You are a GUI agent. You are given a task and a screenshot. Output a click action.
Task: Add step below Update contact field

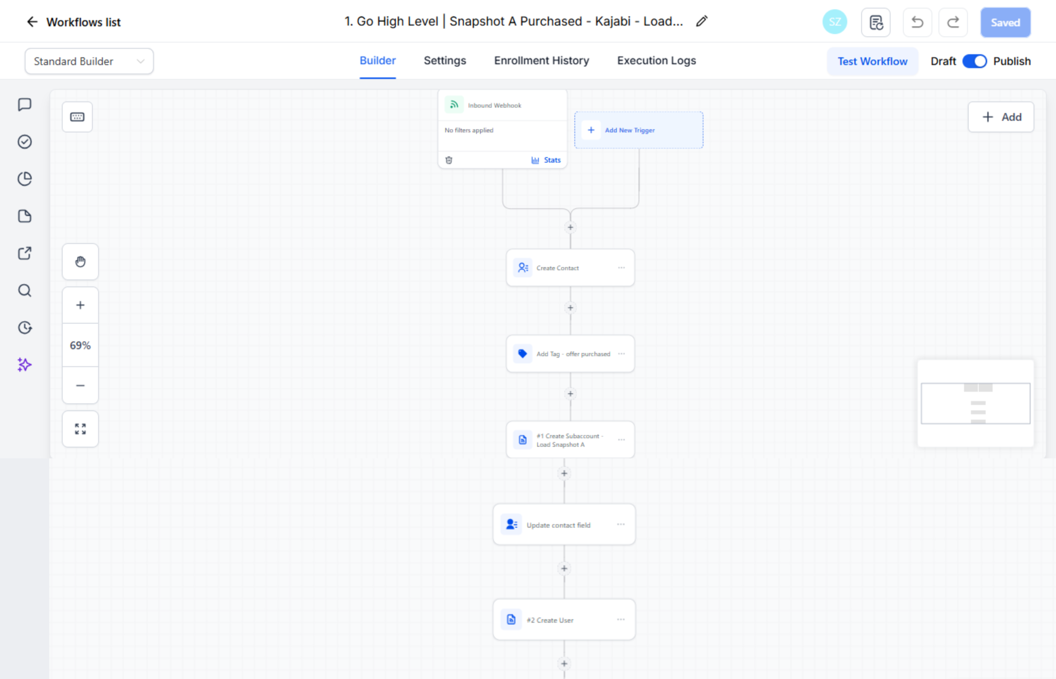pos(564,569)
